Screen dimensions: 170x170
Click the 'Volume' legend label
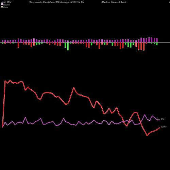(x=6, y=5)
